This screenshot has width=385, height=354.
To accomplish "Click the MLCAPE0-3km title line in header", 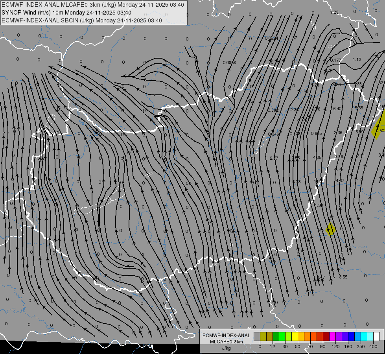I will tap(92, 5).
